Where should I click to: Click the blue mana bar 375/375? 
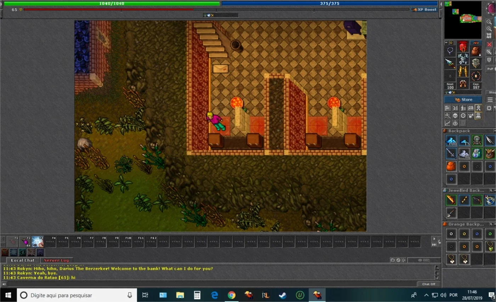coord(330,4)
